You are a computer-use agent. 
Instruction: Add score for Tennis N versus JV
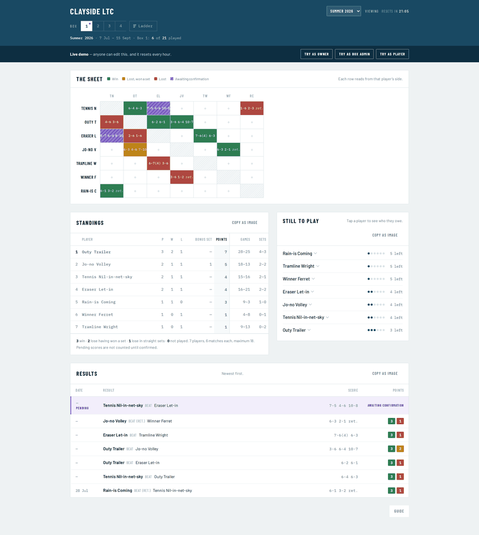[182, 109]
